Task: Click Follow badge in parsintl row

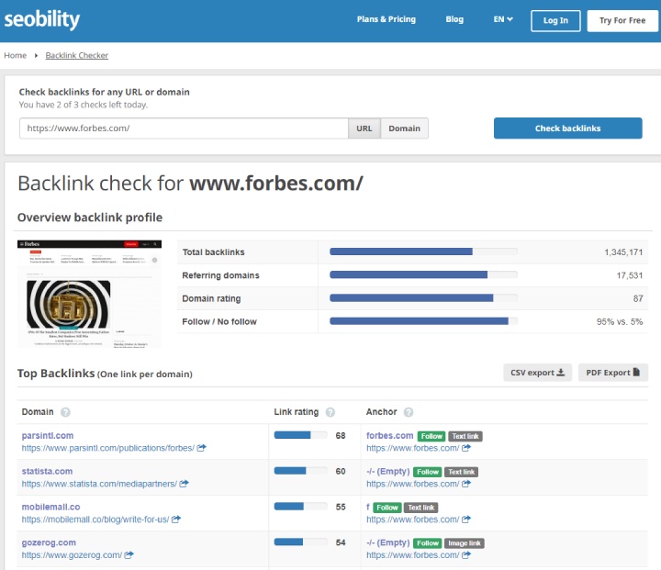Action: (431, 436)
